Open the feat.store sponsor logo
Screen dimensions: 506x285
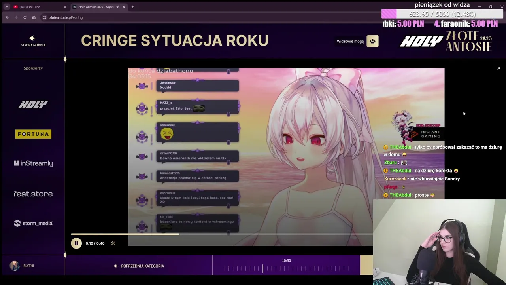(33, 194)
